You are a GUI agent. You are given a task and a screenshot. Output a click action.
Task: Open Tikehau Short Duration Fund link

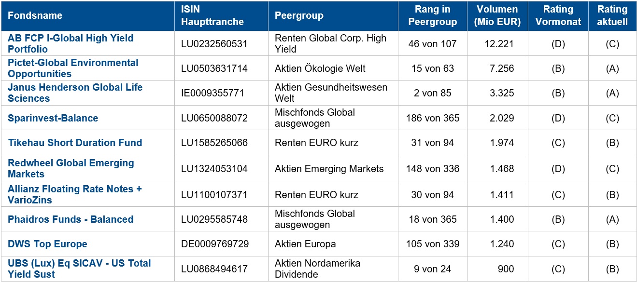pos(75,143)
